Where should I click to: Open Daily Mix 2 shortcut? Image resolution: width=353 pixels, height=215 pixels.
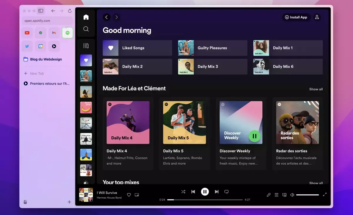click(137, 67)
